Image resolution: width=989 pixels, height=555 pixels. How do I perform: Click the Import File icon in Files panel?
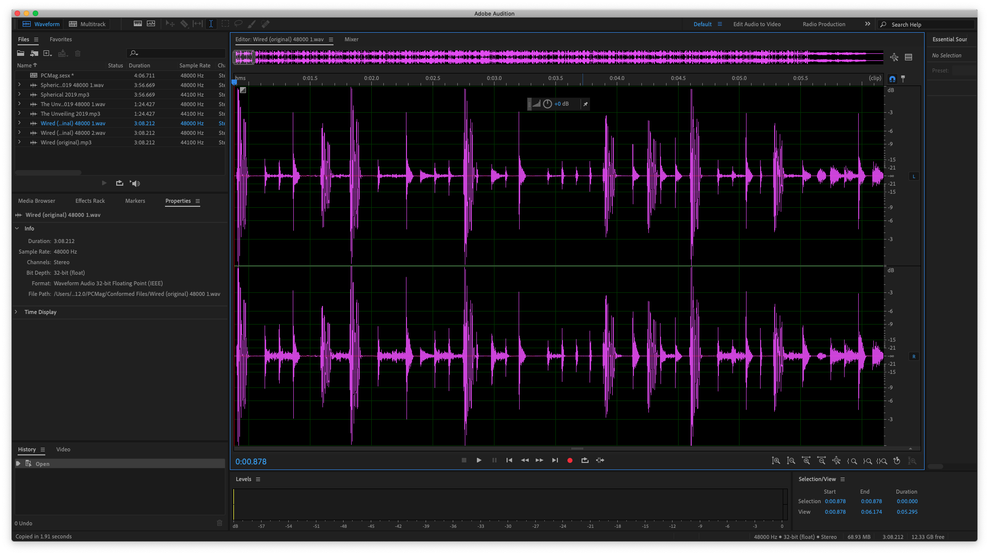coord(34,53)
